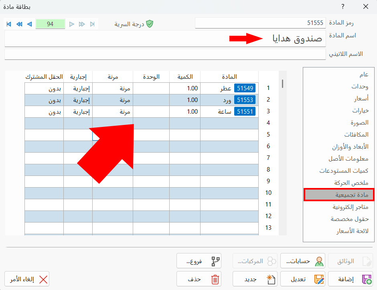Click the إلغاء الأمر cancel button

click(x=27, y=279)
